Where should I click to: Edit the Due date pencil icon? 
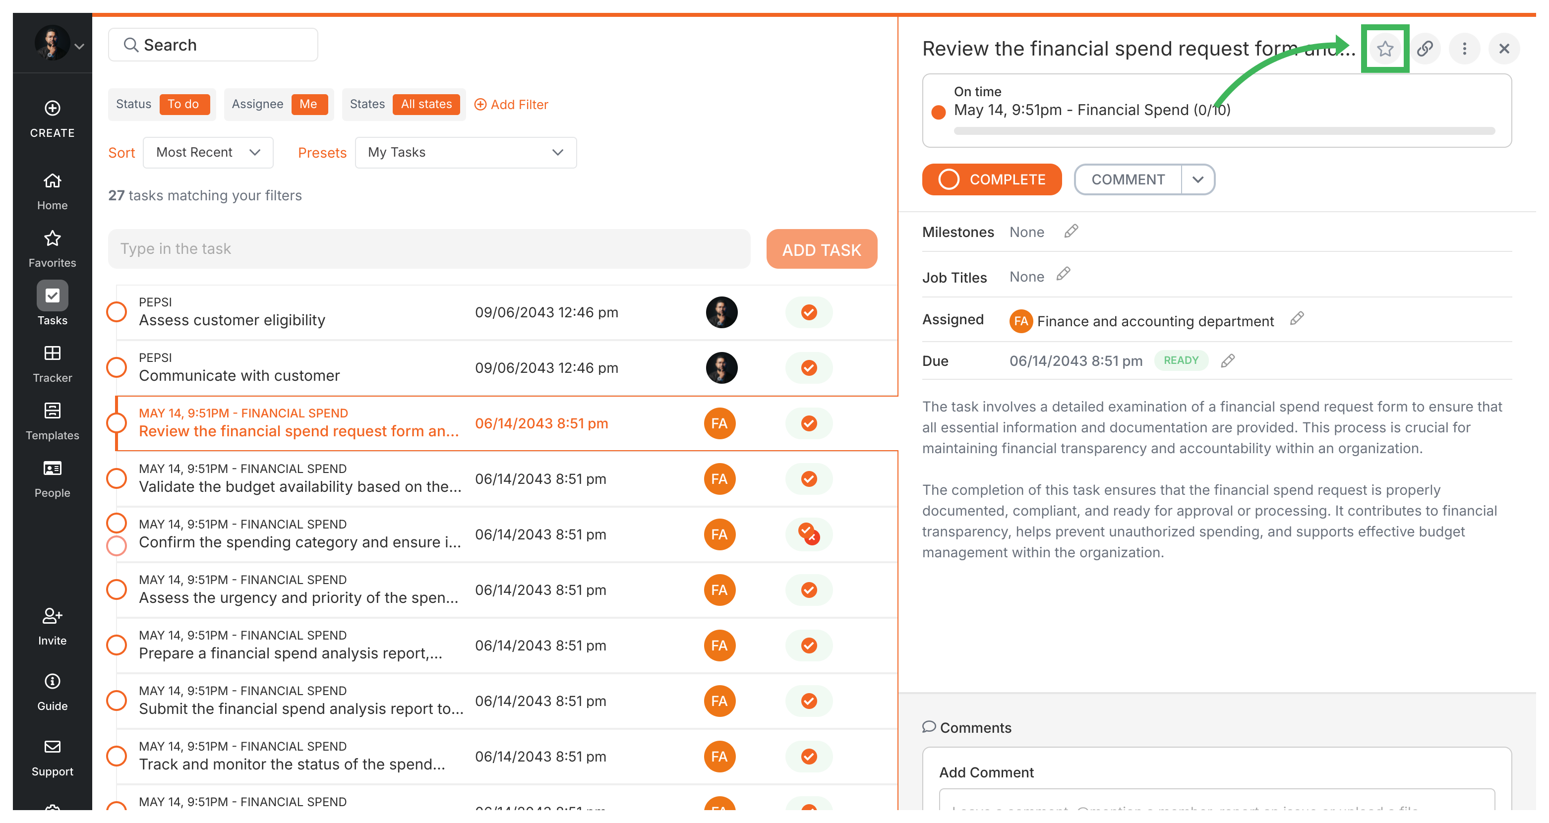(1227, 361)
